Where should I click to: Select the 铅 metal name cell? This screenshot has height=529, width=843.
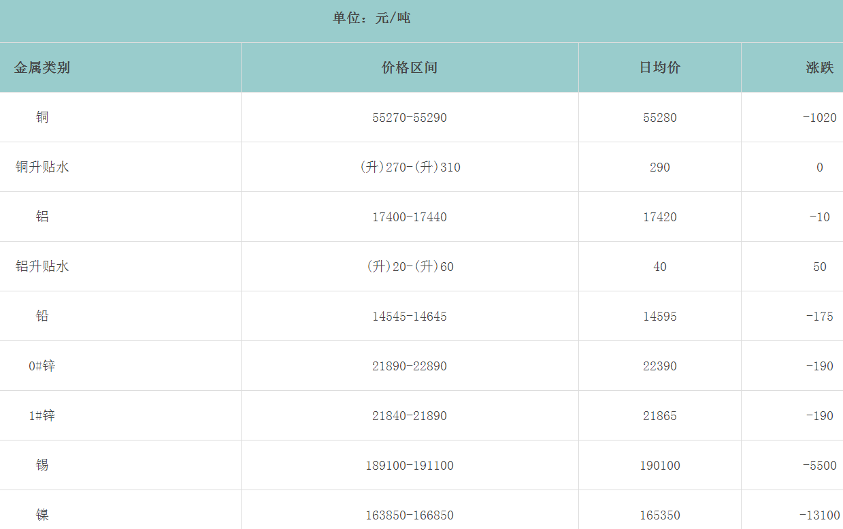pyautogui.click(x=42, y=316)
